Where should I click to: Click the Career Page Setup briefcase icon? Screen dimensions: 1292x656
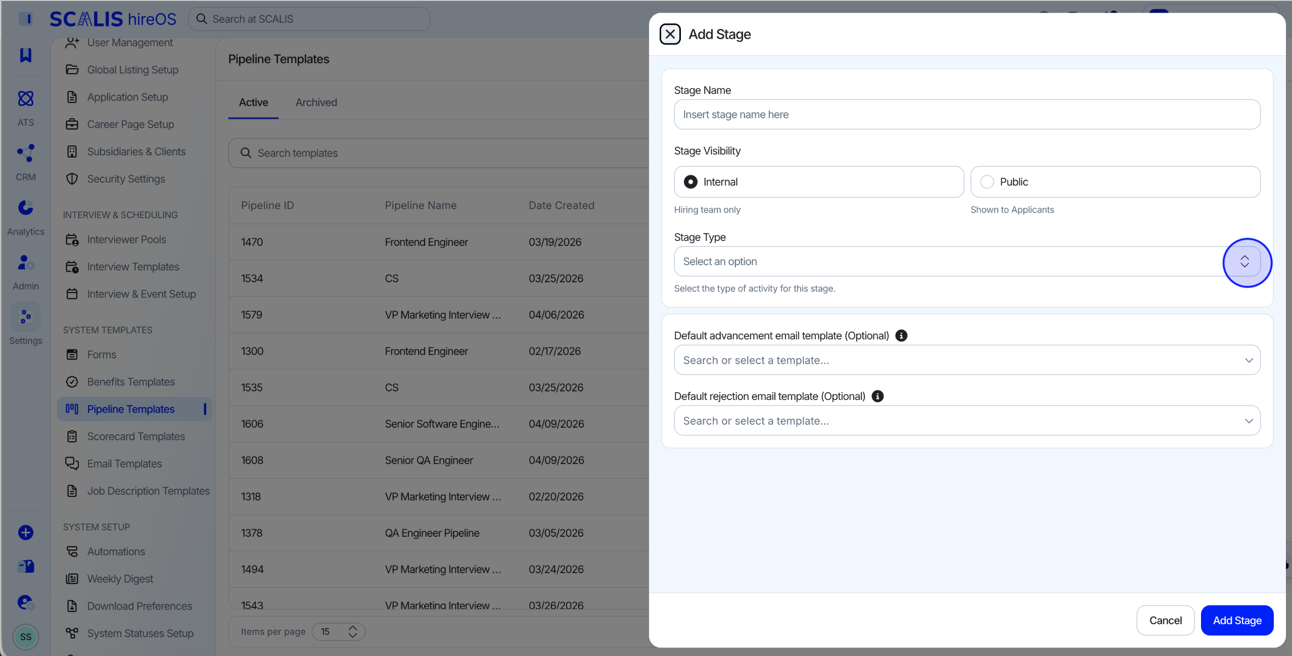point(72,124)
